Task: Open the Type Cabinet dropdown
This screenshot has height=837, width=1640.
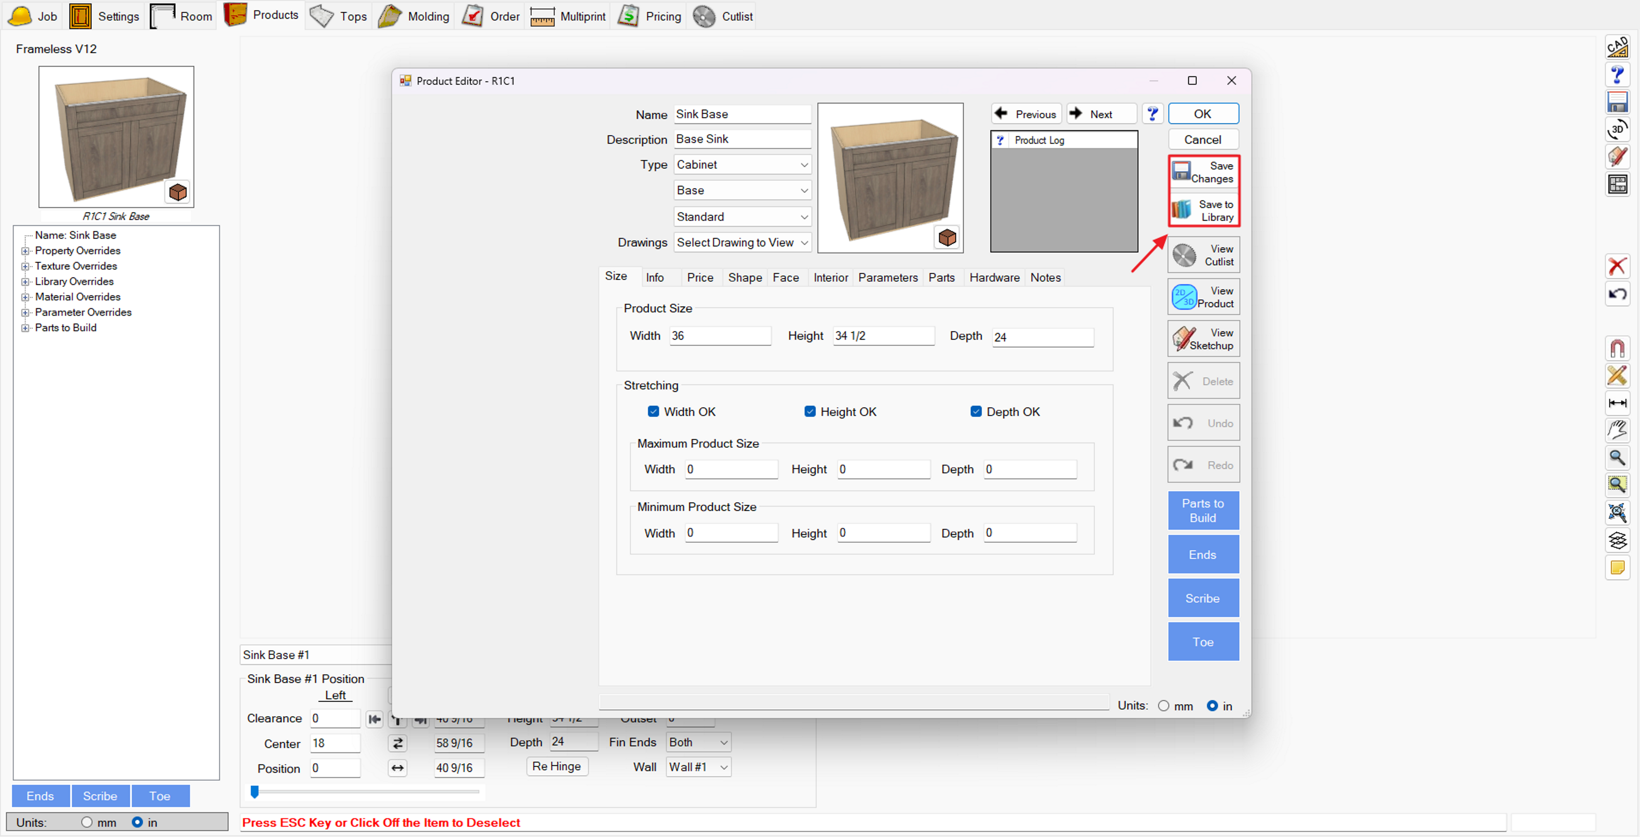Action: [742, 165]
